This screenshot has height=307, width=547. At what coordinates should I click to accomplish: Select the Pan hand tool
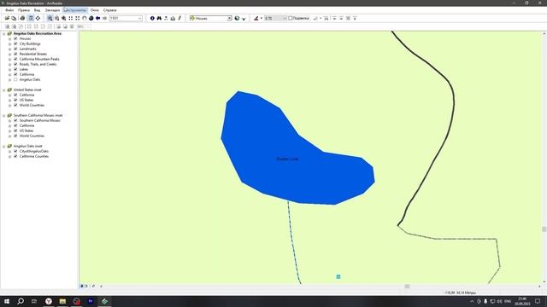85,18
